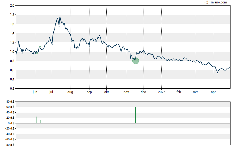
Task: Click the '60 d.$' volume axis label
Action: (10, 107)
